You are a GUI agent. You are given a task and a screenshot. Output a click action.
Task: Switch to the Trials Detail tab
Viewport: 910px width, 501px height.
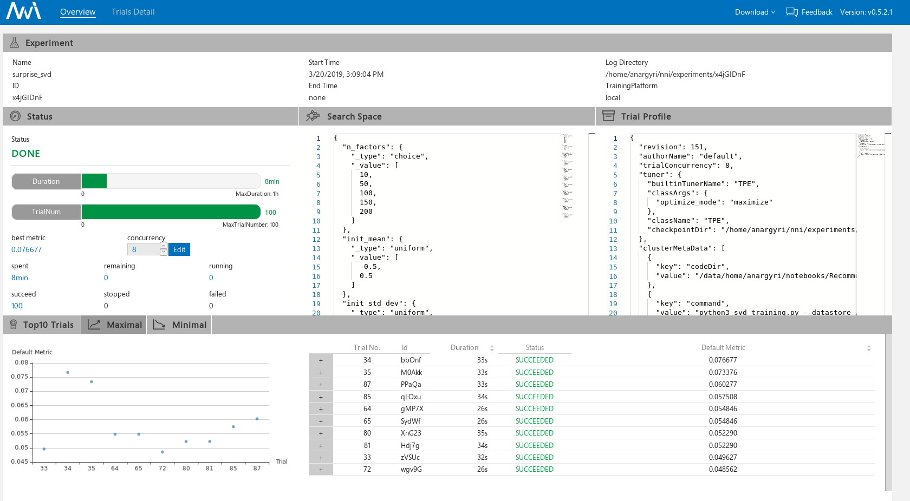133,12
